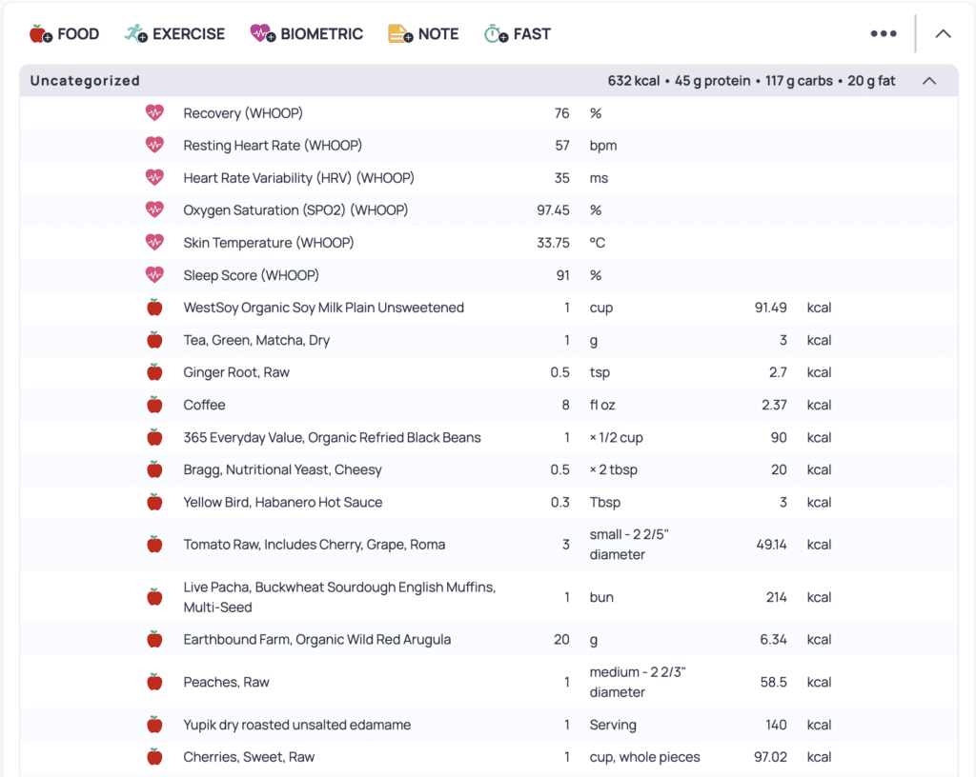Click the 632 kcal section summary totals
The height and width of the screenshot is (777, 976).
(751, 81)
